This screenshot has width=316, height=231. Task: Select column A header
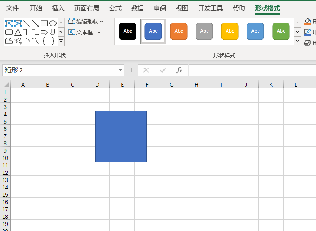point(23,84)
